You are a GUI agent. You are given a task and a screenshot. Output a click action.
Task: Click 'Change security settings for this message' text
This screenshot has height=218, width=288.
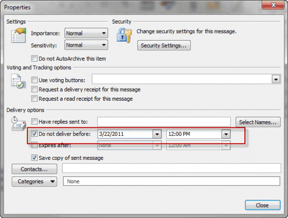coord(186,32)
